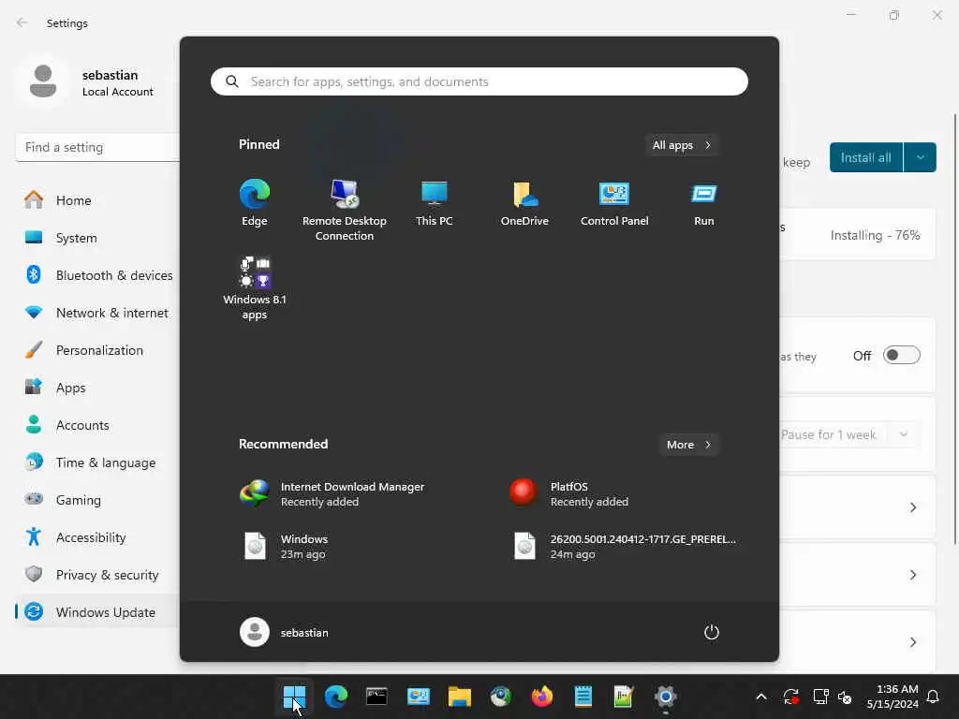Click Find a setting search field
The height and width of the screenshot is (719, 959).
(97, 147)
